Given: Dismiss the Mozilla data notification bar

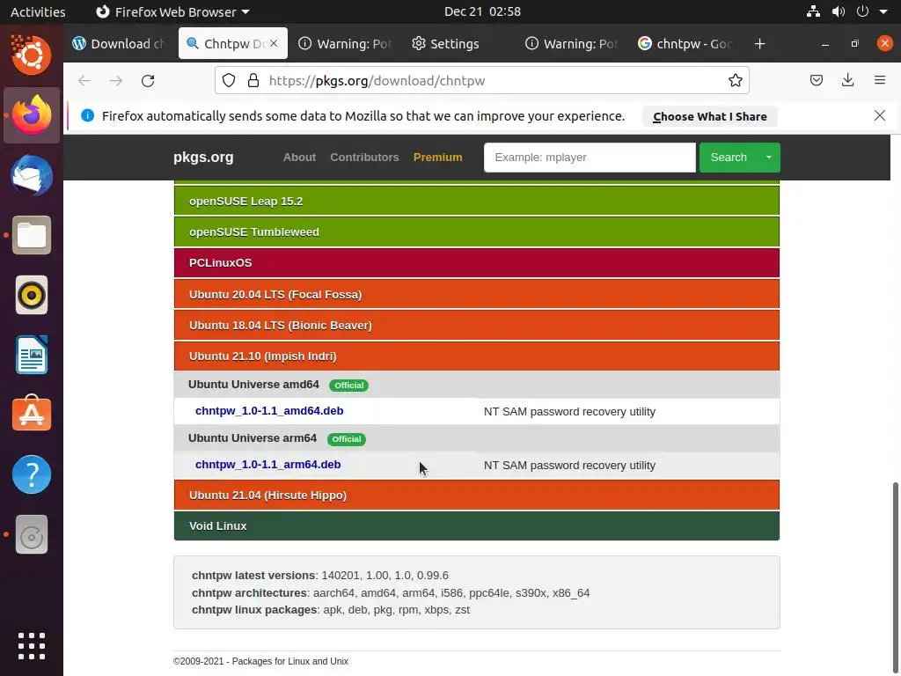Looking at the screenshot, I should pyautogui.click(x=880, y=115).
